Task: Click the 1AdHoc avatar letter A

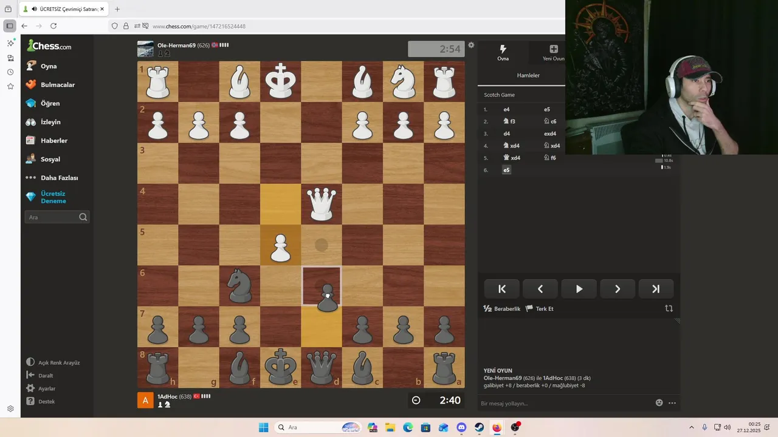Action: point(145,401)
